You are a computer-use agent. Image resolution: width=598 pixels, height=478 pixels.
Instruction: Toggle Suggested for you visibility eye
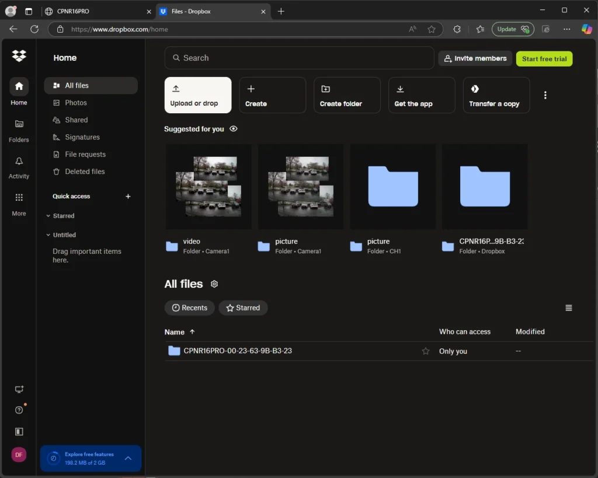pyautogui.click(x=234, y=129)
